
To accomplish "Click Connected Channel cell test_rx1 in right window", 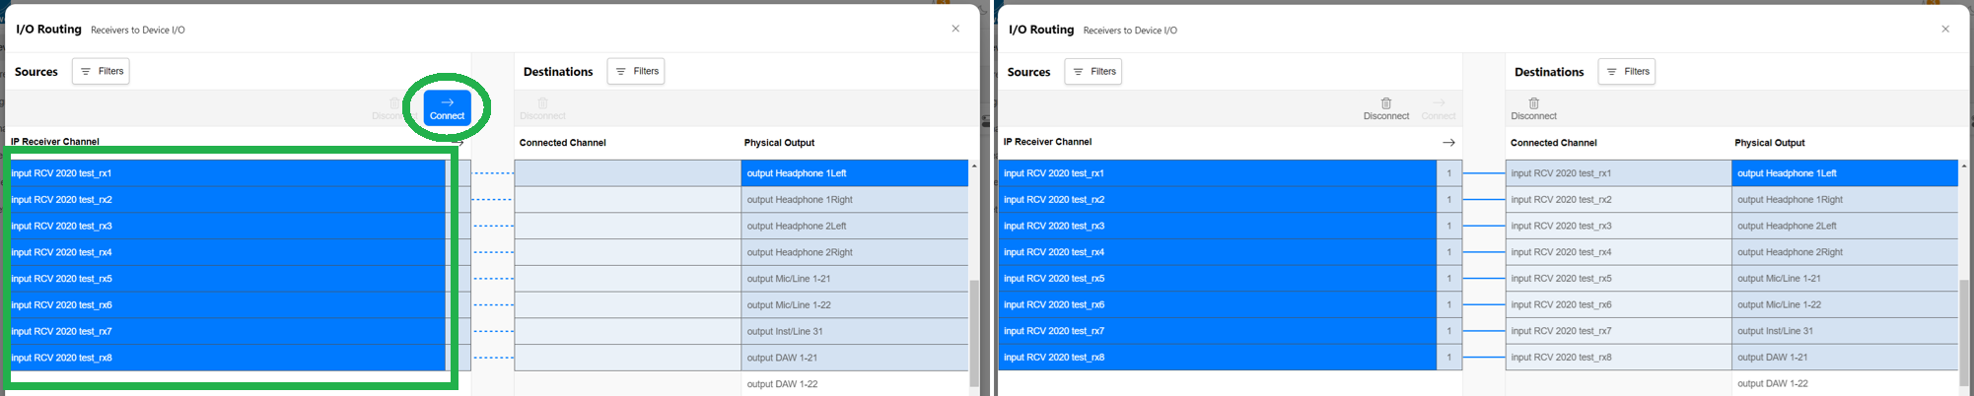I will [1618, 173].
